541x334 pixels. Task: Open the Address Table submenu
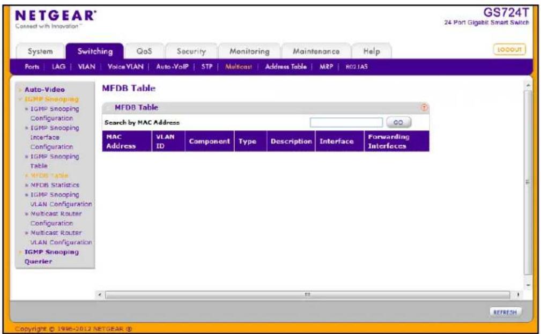[x=286, y=66]
